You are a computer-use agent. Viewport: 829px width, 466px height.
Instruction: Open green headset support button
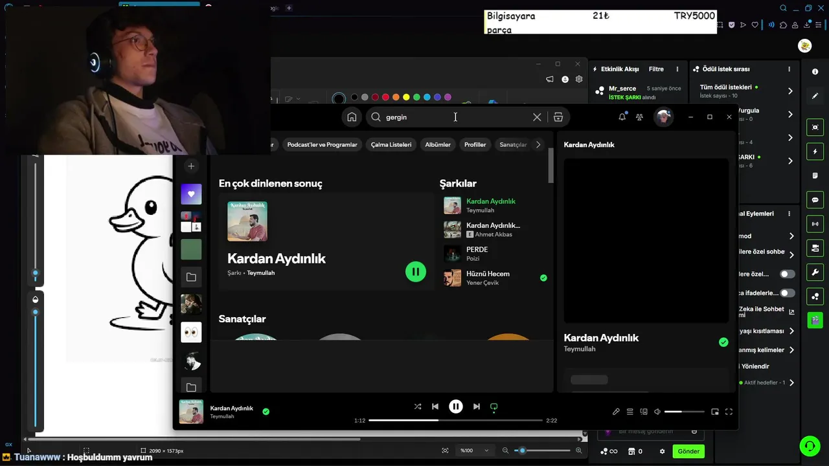coord(809,446)
